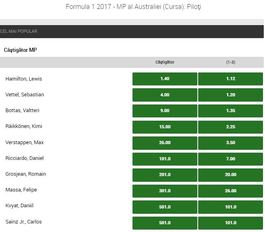Choose Verstappen's 3.50 podium odds

(x=231, y=143)
